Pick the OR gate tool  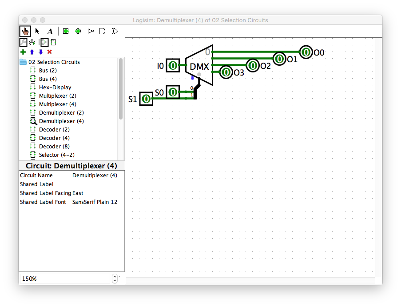tap(115, 31)
